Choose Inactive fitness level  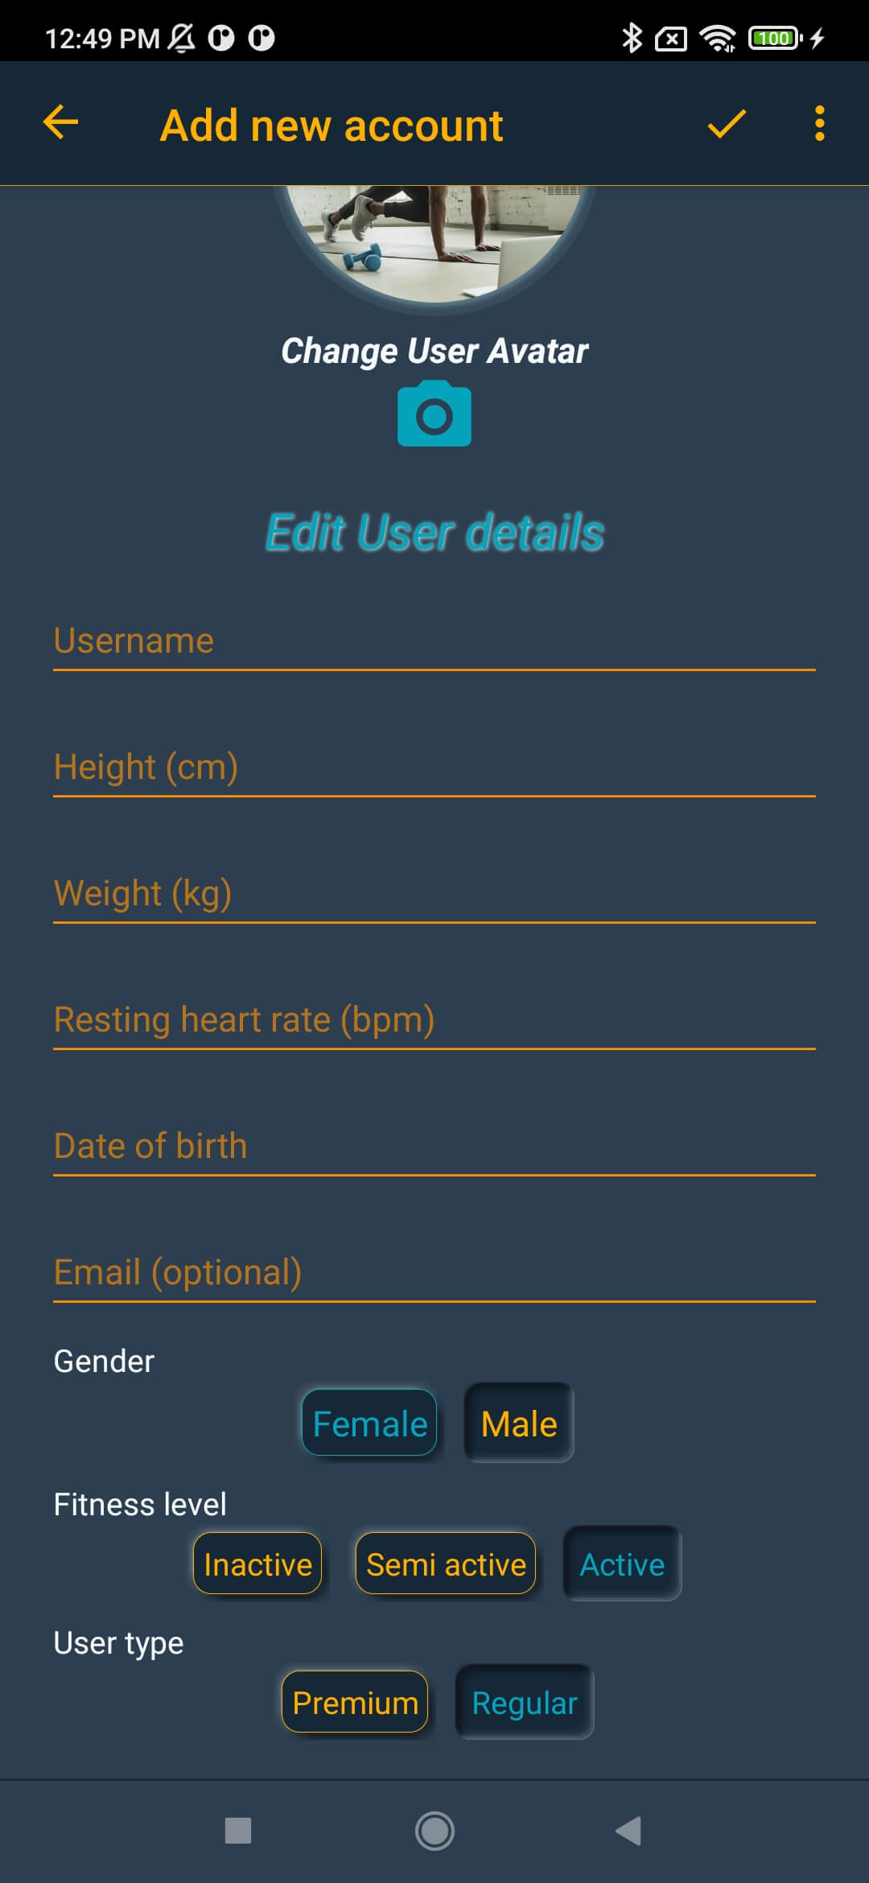coord(257,1564)
